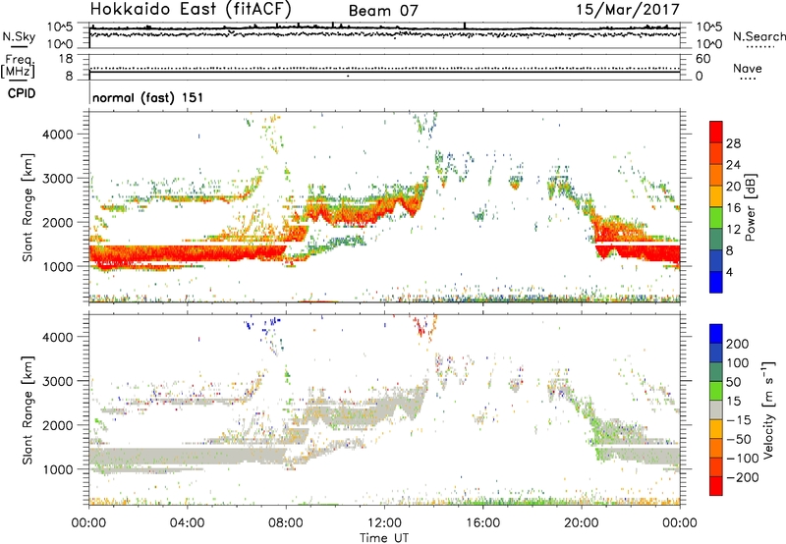This screenshot has width=786, height=544.
Task: Click the '04:00' time axis tick
Action: [x=187, y=523]
